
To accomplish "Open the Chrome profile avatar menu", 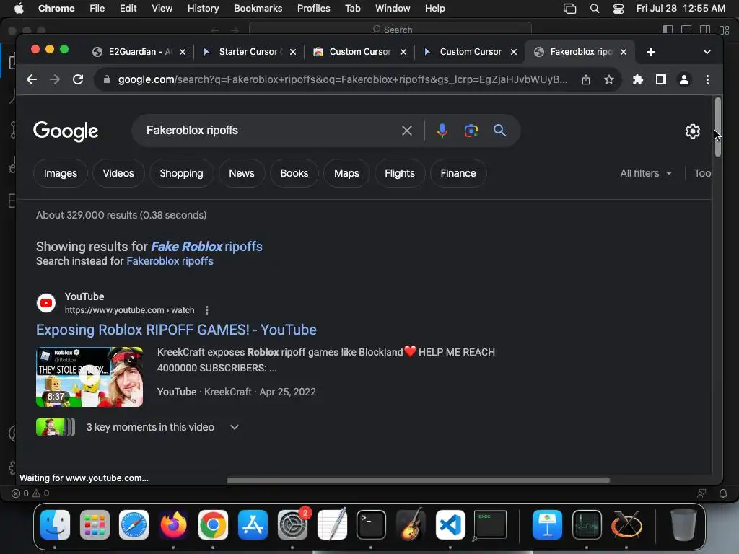I will click(684, 79).
